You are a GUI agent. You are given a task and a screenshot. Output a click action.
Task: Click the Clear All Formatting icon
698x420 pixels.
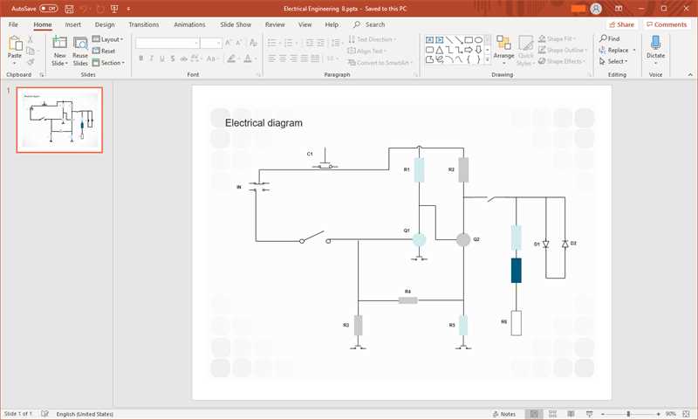(253, 43)
